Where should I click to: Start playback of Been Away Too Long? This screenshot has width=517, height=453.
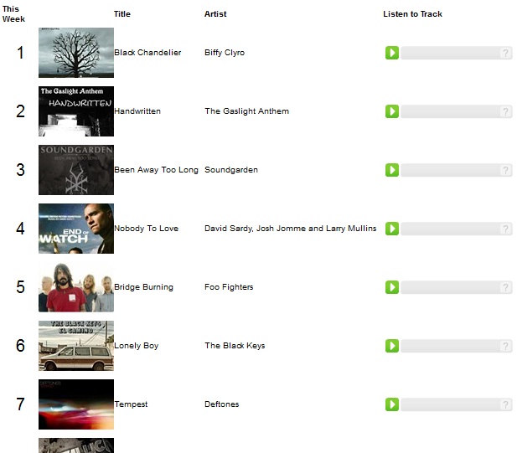pos(392,170)
